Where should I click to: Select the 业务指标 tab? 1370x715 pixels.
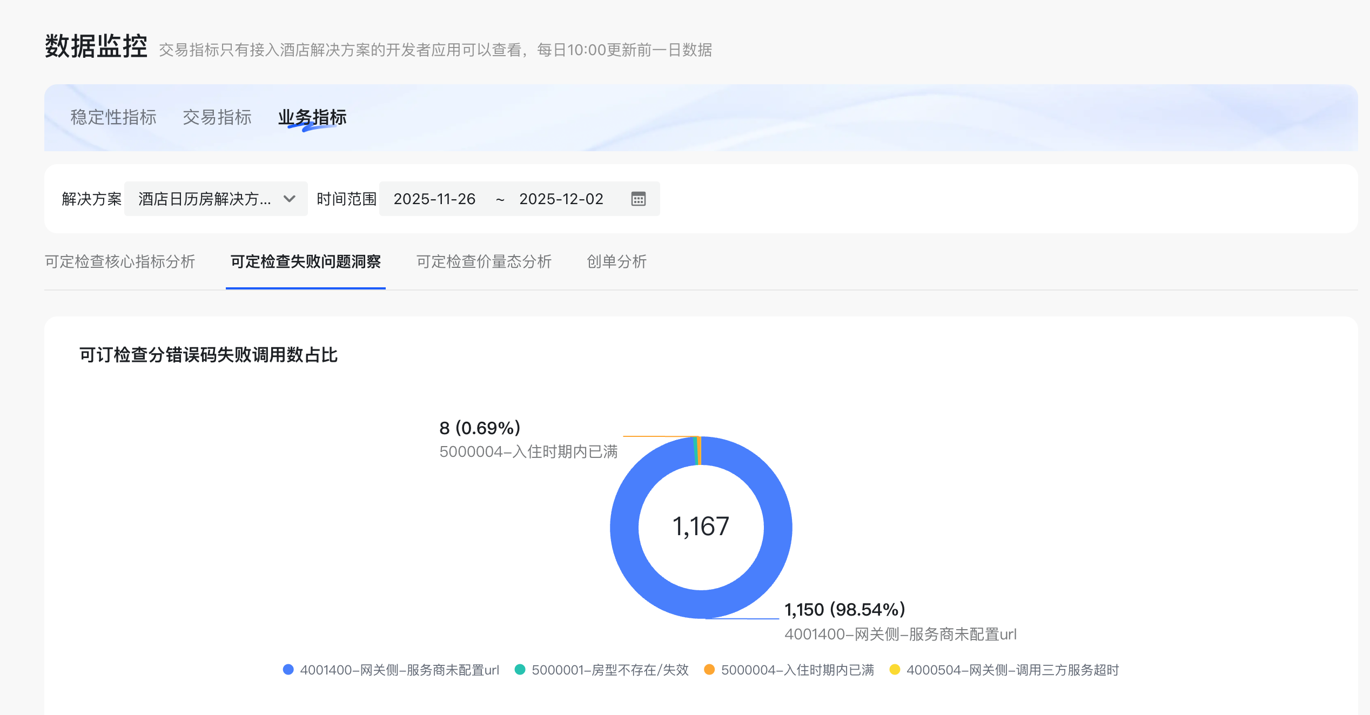click(312, 117)
